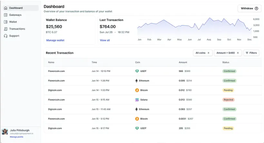Click Digicoin.com in Jun 14 - 1:33 PM row
This screenshot has height=143, width=264.
tap(55, 90)
